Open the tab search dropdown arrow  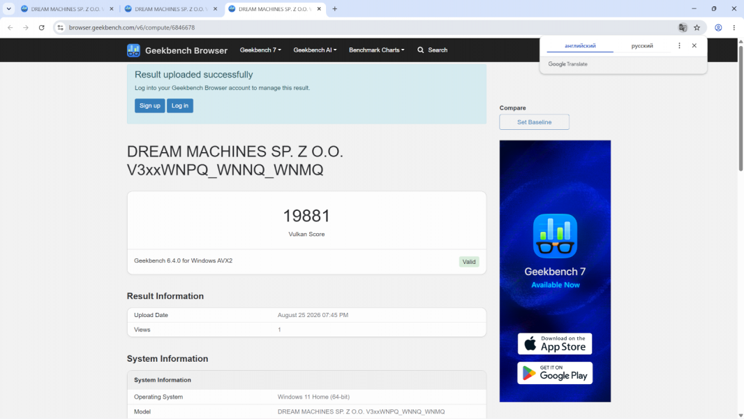pyautogui.click(x=8, y=9)
